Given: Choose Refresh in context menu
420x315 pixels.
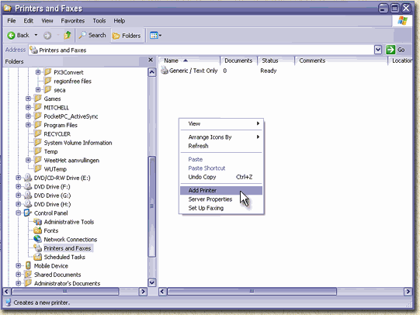Looking at the screenshot, I should coord(221,146).
